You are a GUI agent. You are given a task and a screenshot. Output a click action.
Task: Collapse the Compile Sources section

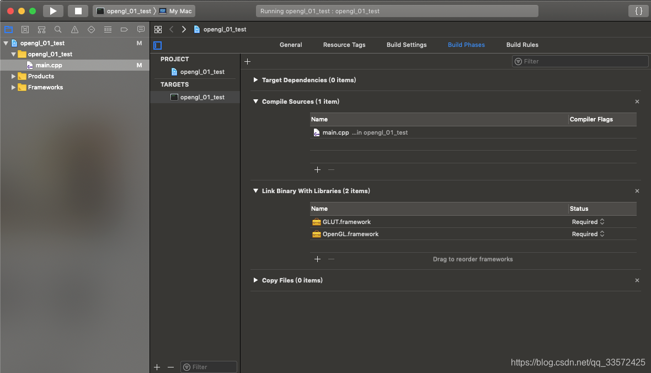(x=256, y=102)
